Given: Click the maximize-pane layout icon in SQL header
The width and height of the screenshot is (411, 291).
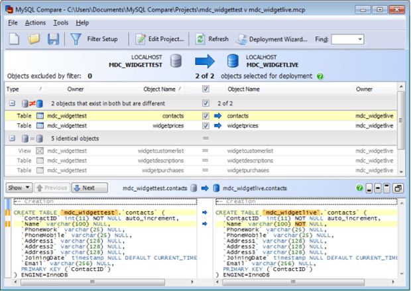Looking at the screenshot, I should [386, 188].
